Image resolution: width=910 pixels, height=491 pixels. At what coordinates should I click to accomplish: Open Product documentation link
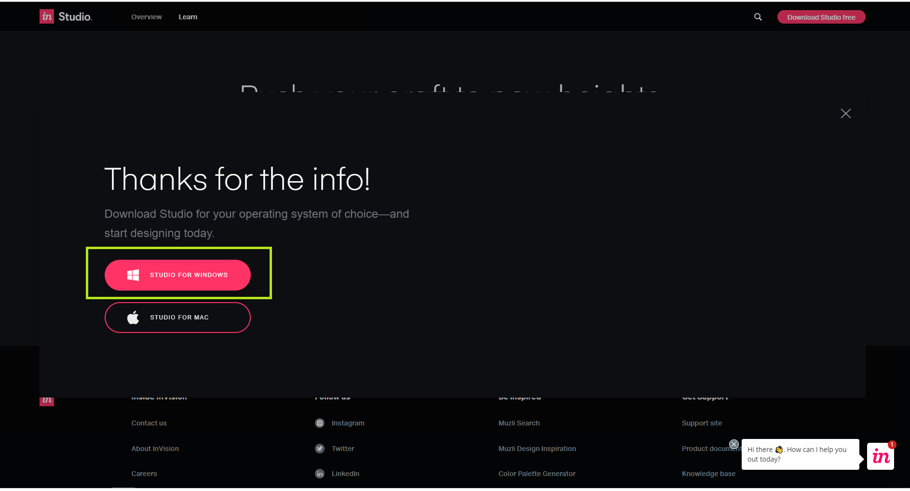pos(711,449)
